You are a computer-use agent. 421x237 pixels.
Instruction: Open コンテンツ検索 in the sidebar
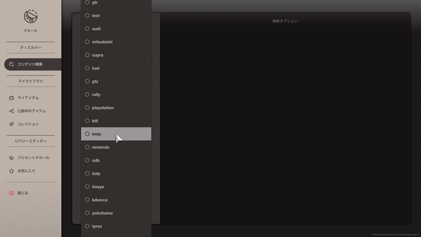point(33,64)
